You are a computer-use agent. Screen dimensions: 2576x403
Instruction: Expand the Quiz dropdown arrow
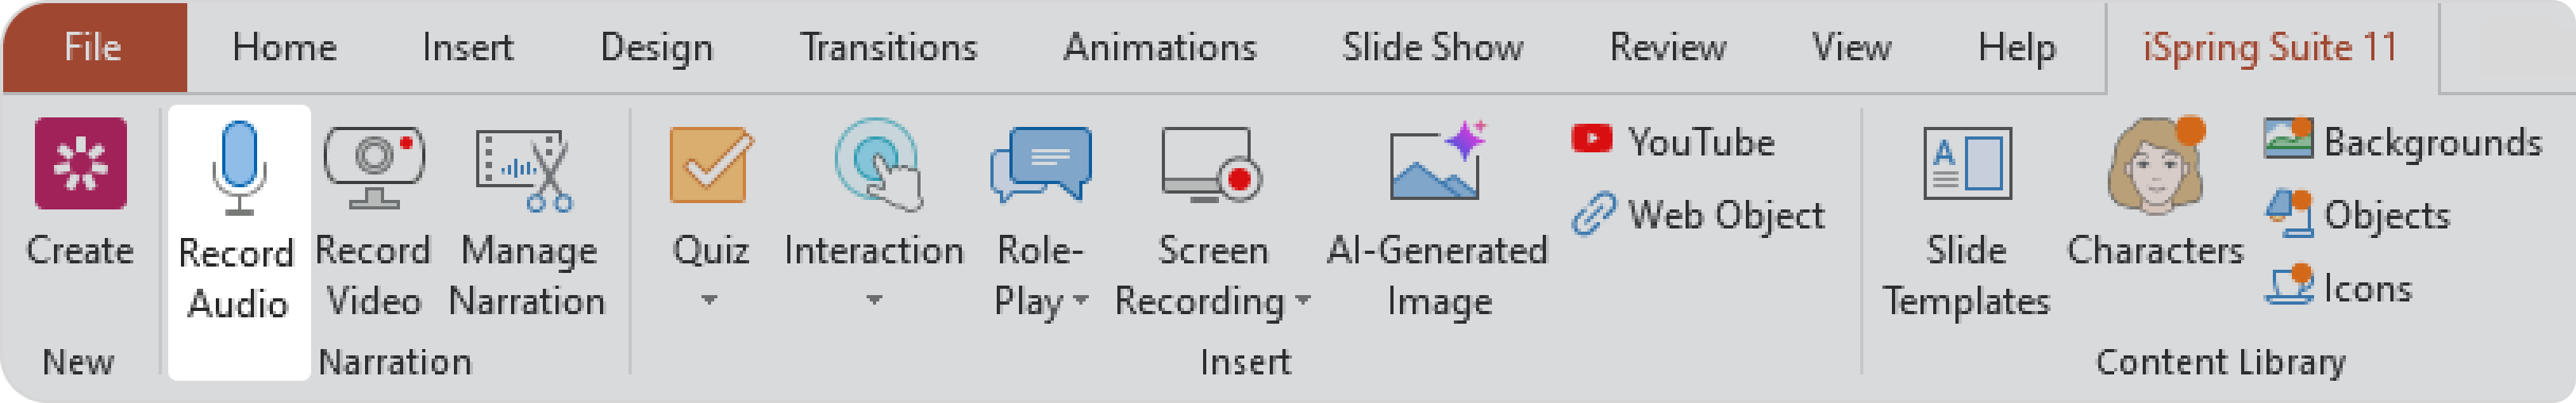click(x=709, y=300)
